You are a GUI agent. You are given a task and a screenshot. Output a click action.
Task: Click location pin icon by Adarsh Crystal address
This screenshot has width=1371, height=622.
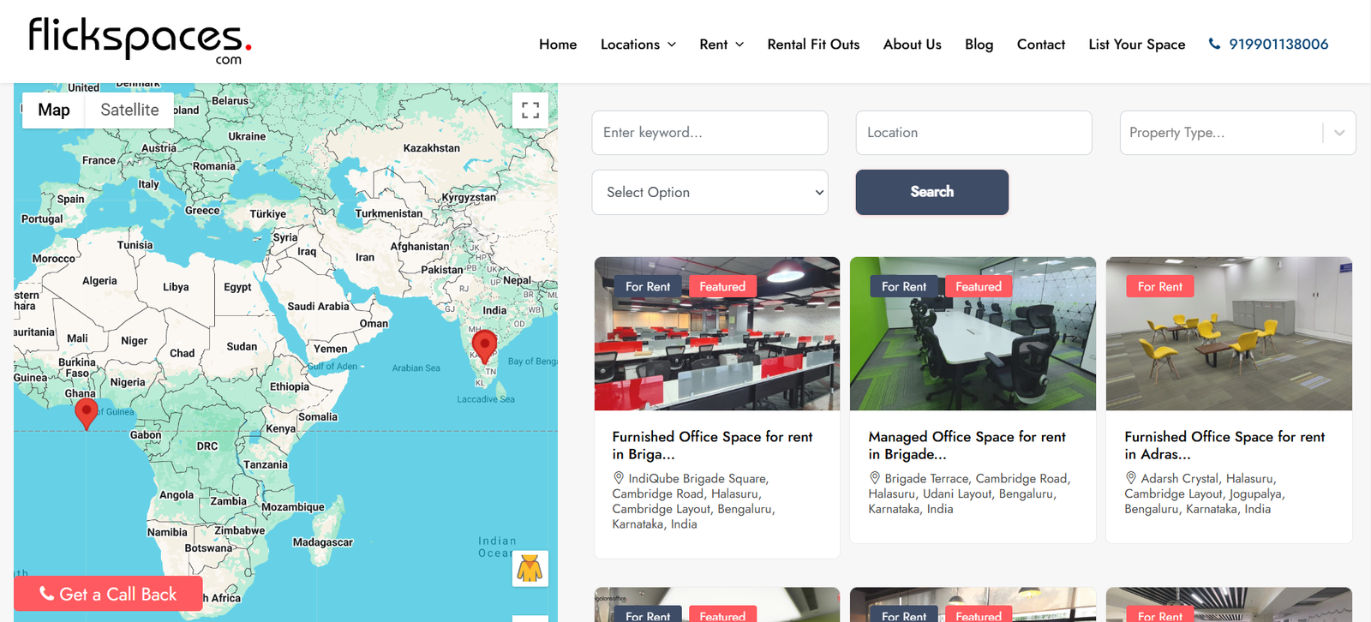(1131, 478)
